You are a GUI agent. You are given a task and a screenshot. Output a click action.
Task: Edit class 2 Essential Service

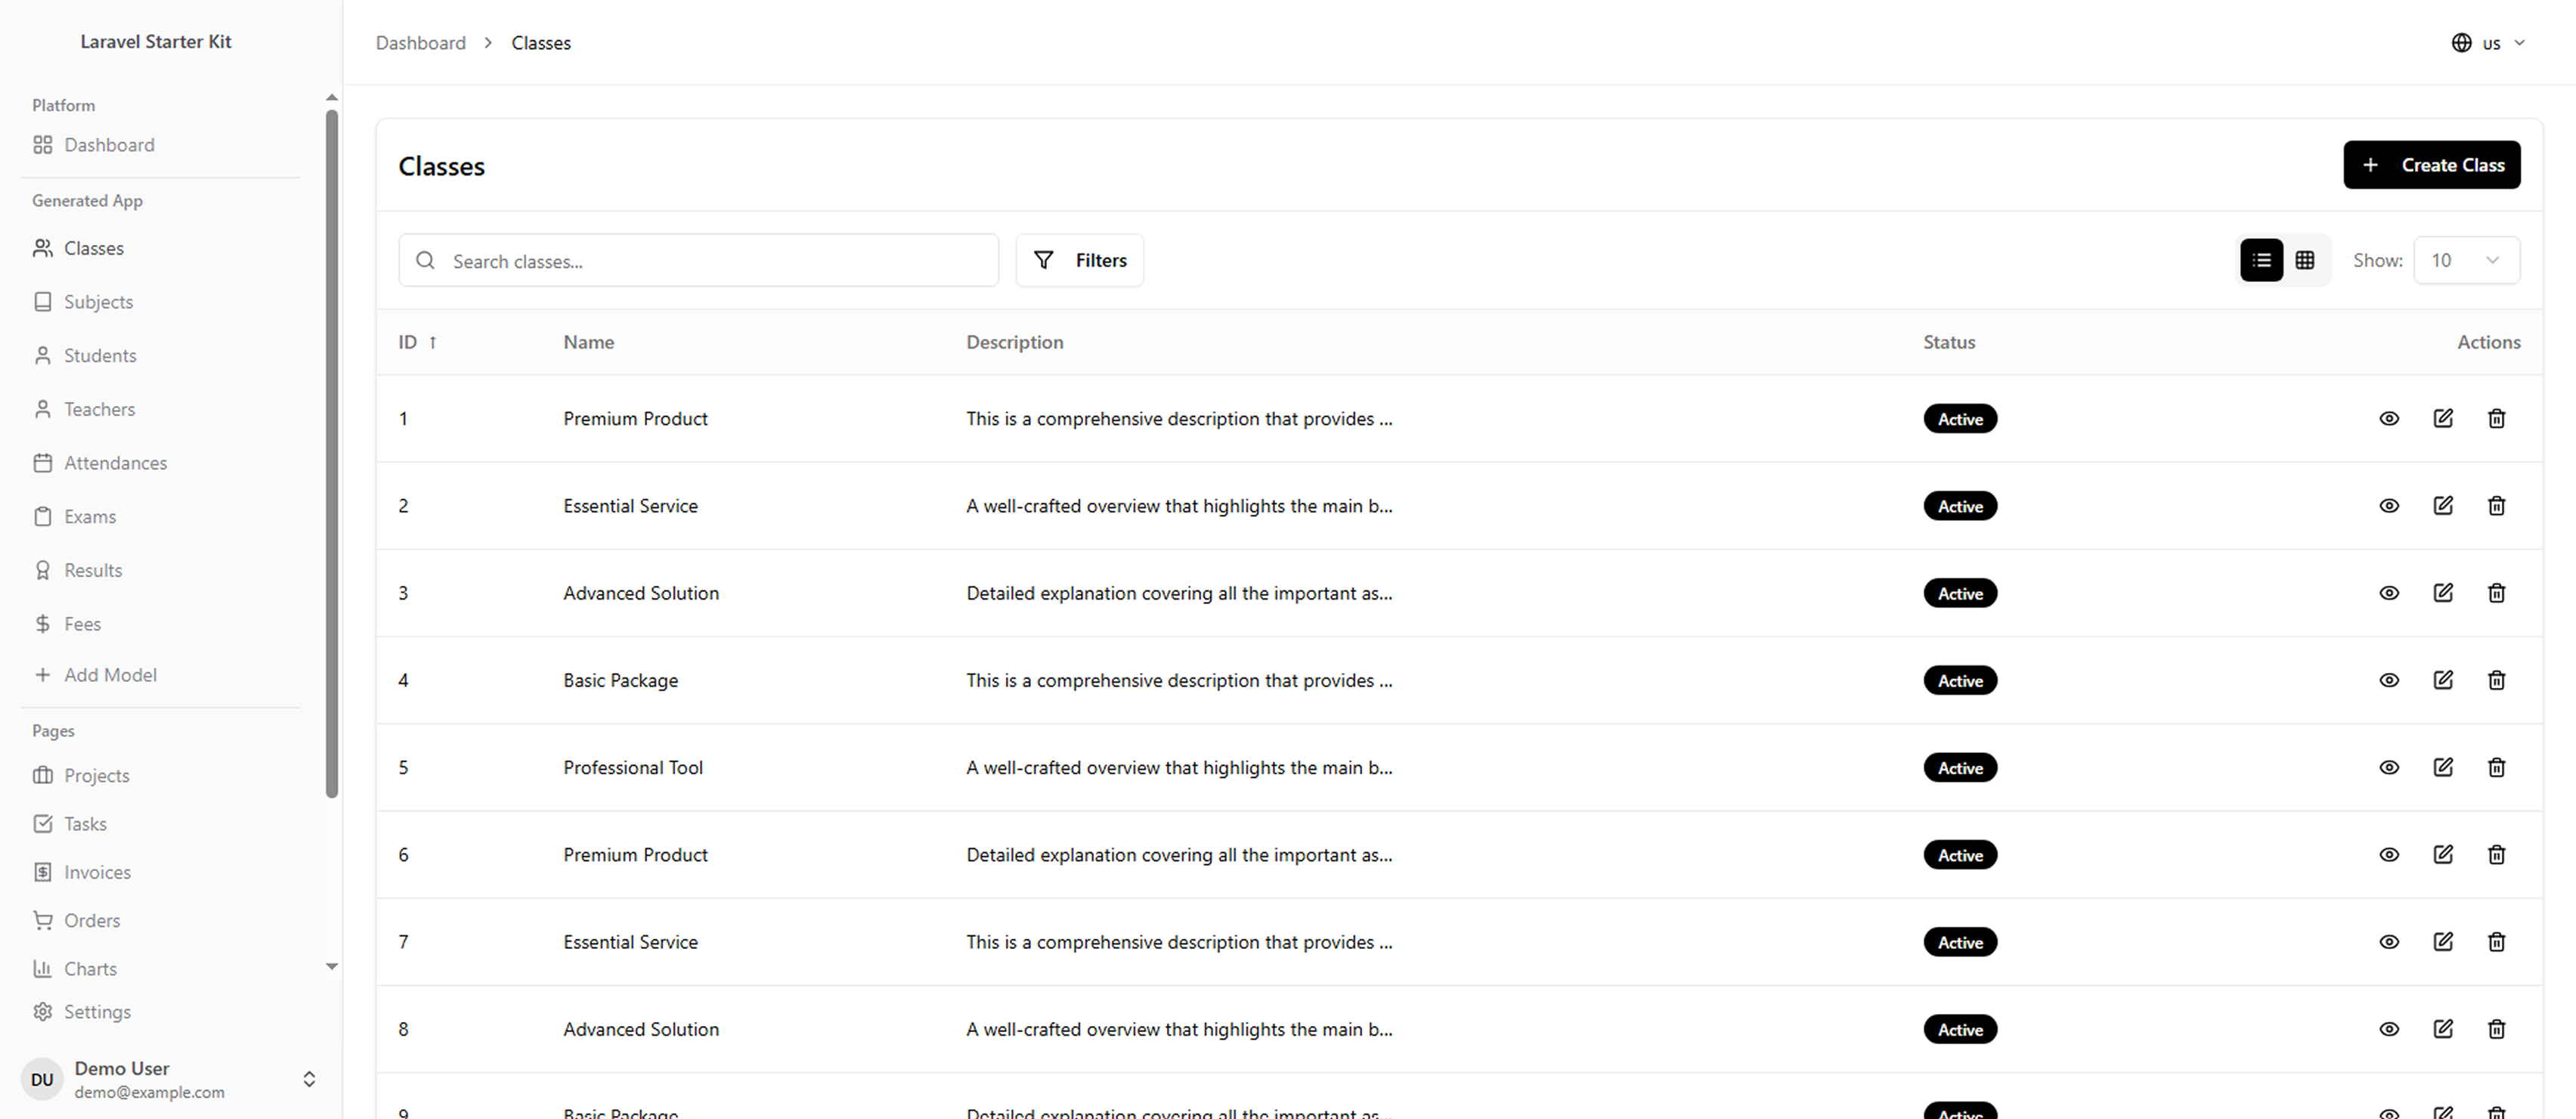tap(2443, 505)
